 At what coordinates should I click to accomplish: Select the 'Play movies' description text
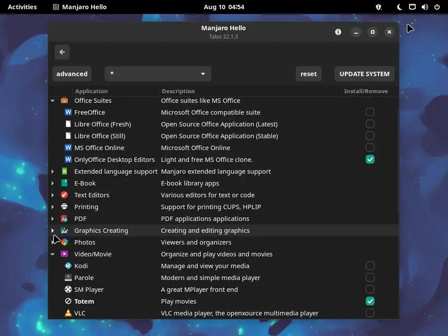tap(178, 301)
